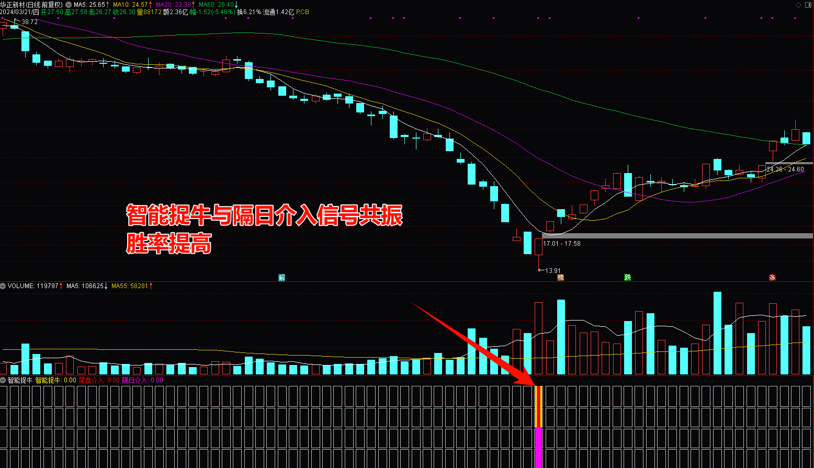This screenshot has width=814, height=468.
Task: Click the yellow-red 智能捉牛 signal bar
Action: pyautogui.click(x=539, y=406)
